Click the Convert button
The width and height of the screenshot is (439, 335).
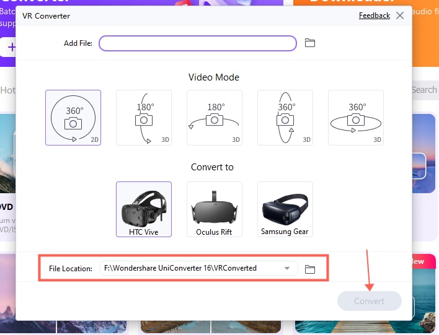(370, 301)
